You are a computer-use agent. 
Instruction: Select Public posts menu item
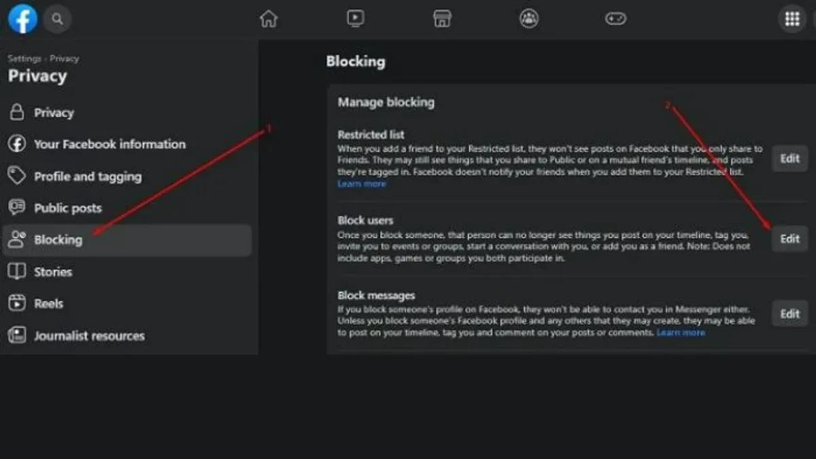(127, 208)
